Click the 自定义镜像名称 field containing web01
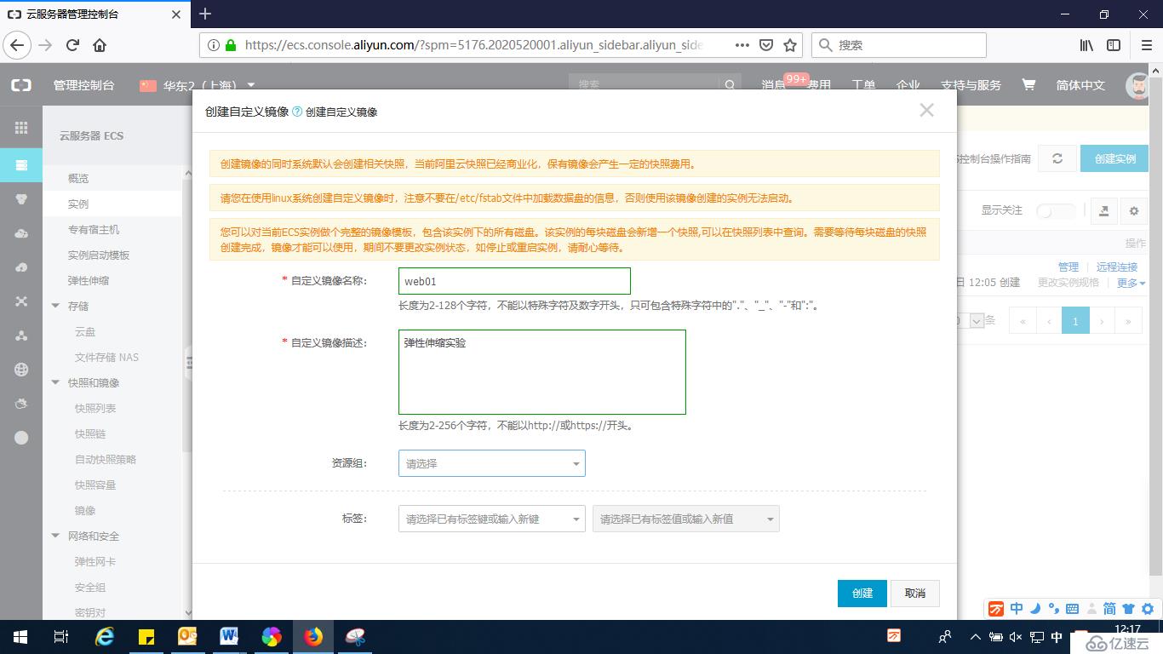Viewport: 1163px width, 654px height. tap(514, 281)
